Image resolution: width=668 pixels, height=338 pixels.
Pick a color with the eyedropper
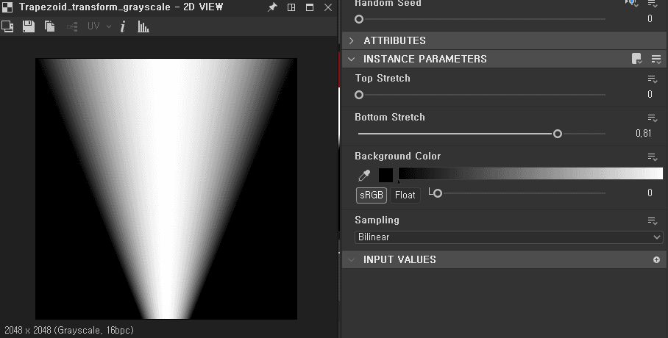(364, 176)
